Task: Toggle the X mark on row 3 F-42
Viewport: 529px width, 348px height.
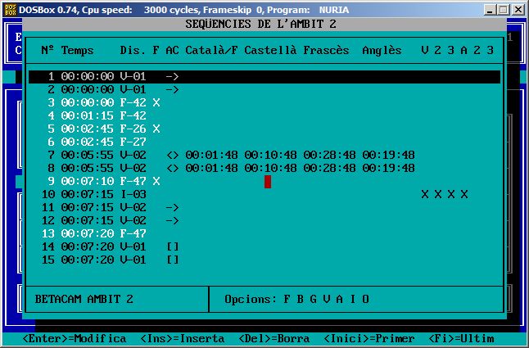Action: 156,102
